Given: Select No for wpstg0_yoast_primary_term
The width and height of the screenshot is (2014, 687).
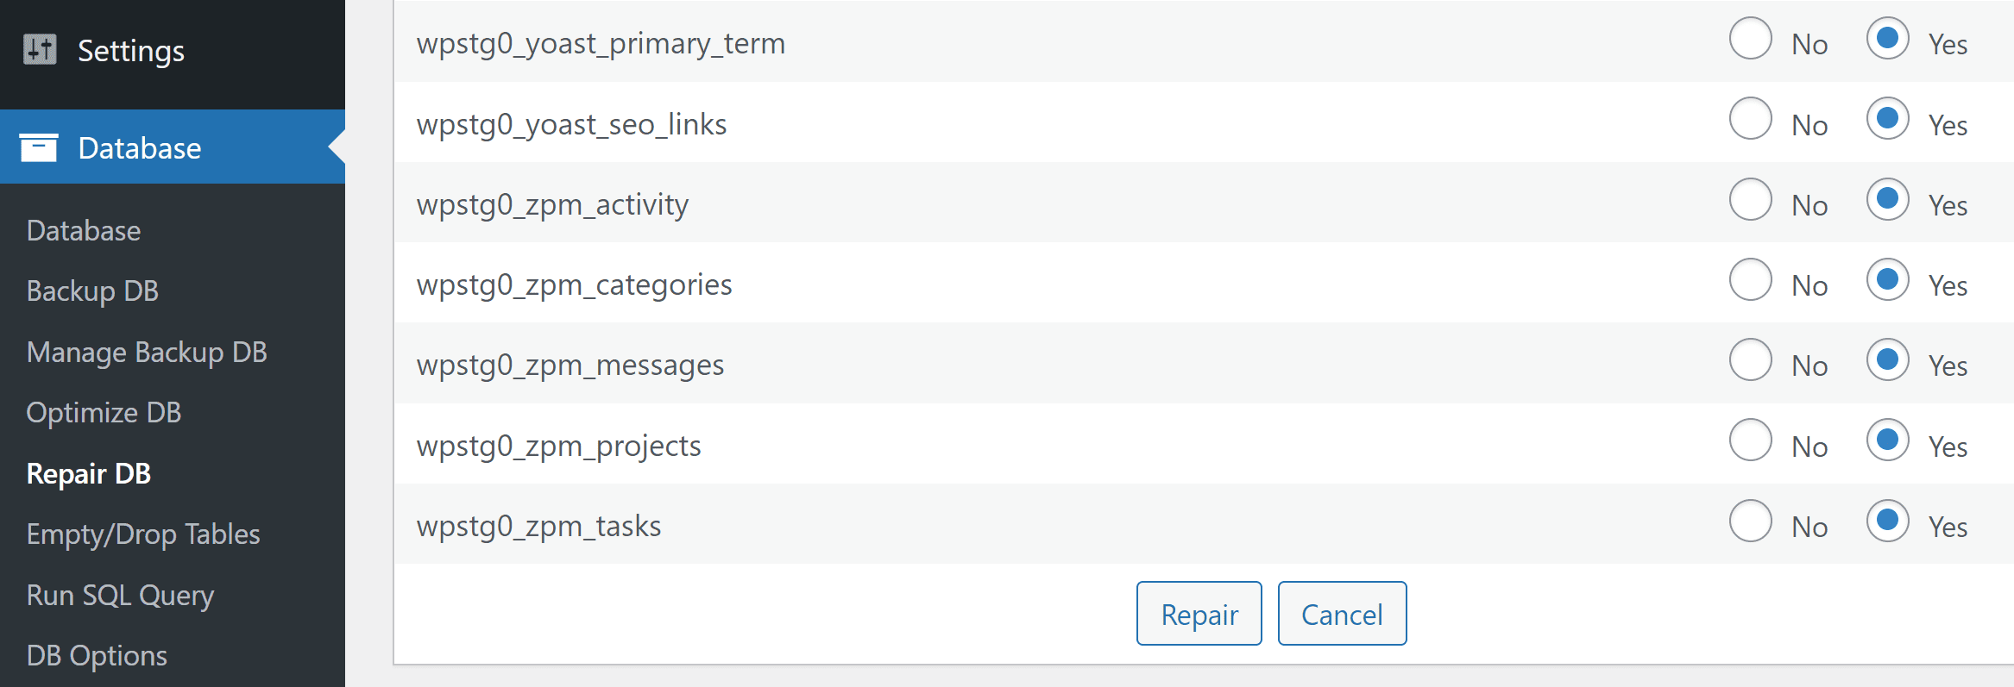Looking at the screenshot, I should 1750,40.
